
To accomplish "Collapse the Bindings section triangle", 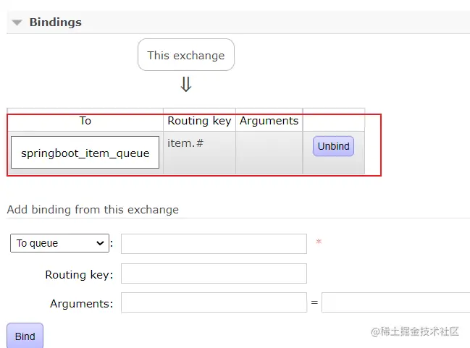I will 17,23.
